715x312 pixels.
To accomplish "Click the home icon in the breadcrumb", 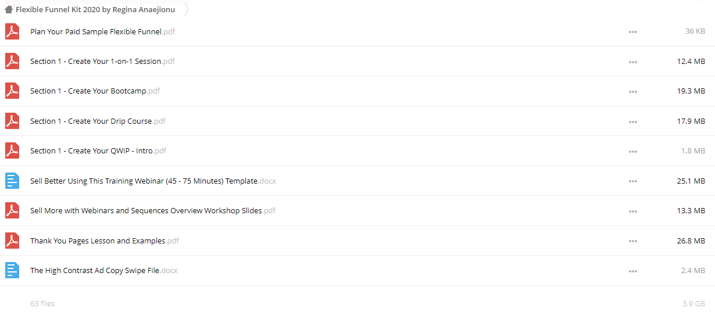I will point(9,10).
